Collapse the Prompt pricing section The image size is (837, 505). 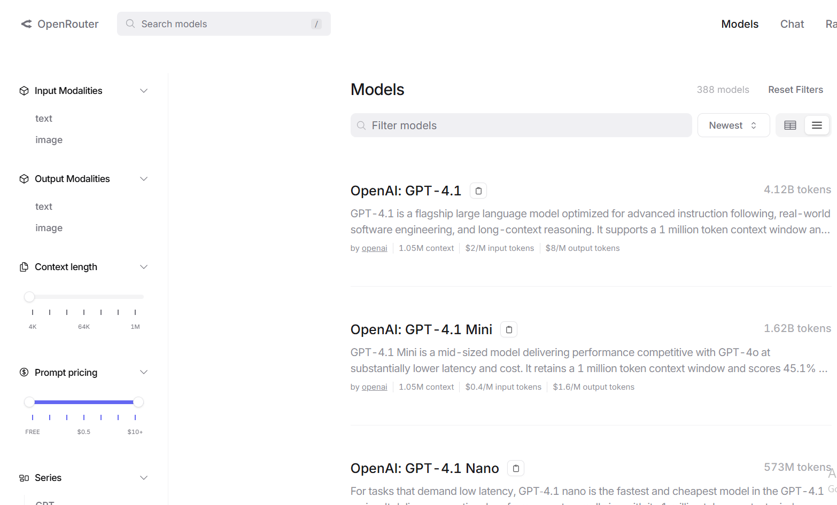(144, 372)
